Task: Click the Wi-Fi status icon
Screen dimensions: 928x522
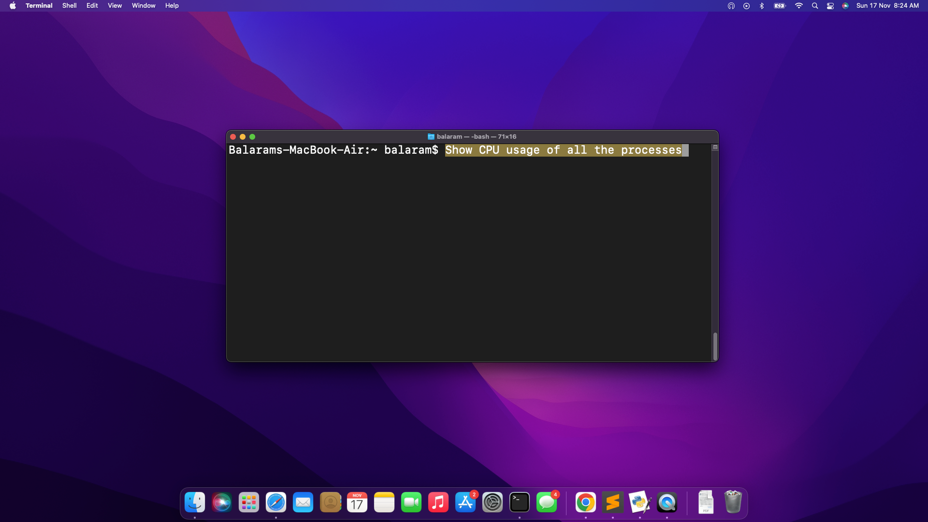Action: tap(799, 6)
